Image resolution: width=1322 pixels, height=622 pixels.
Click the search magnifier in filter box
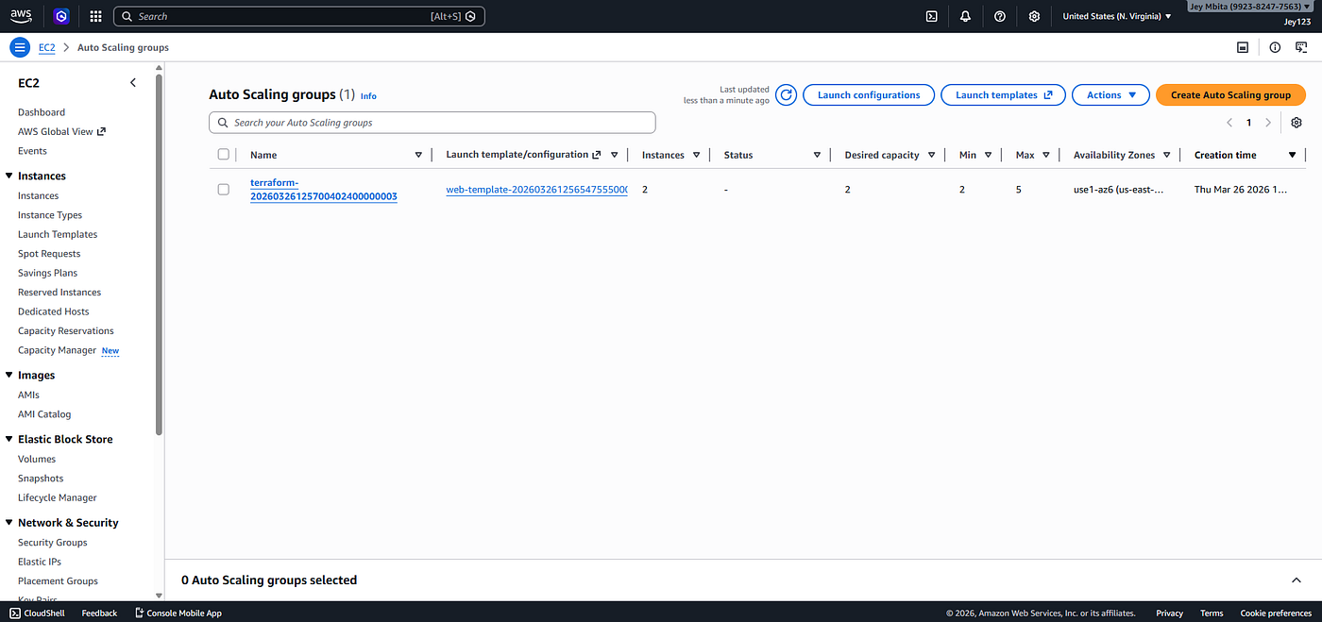coord(223,123)
